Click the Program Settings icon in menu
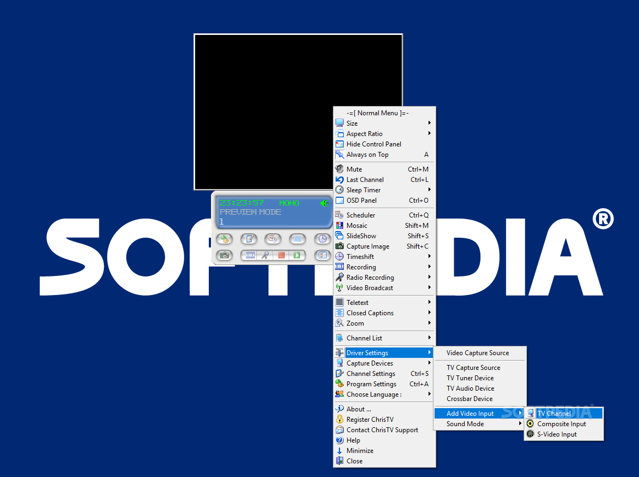The image size is (639, 477). click(339, 384)
